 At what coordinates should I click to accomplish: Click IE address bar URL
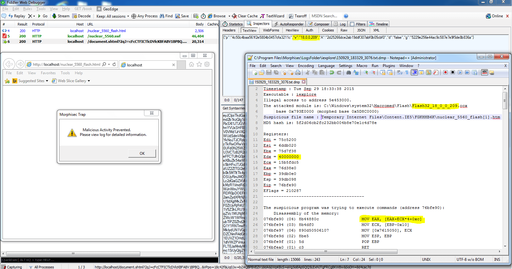click(x=67, y=64)
